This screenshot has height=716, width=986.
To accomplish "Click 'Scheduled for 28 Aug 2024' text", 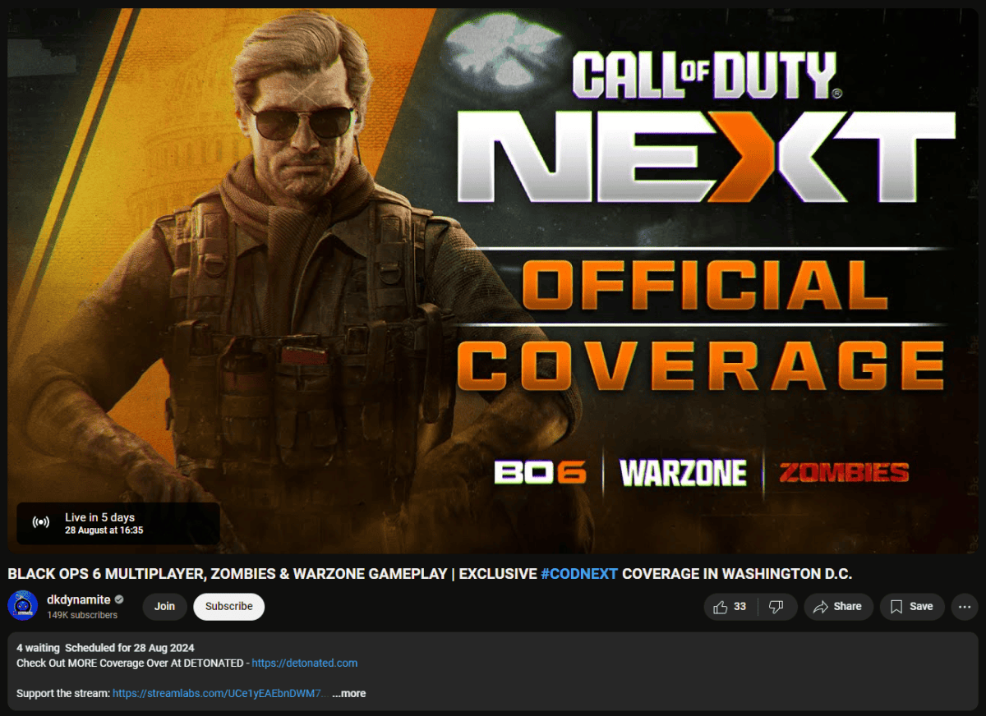I will (130, 648).
